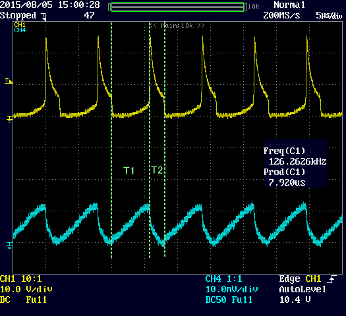Select the yellow CH1 channel label

(20, 24)
